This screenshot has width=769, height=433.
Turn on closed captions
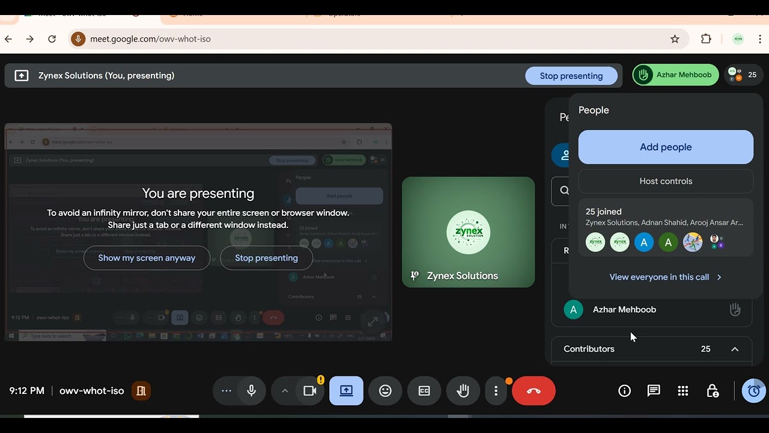(424, 391)
